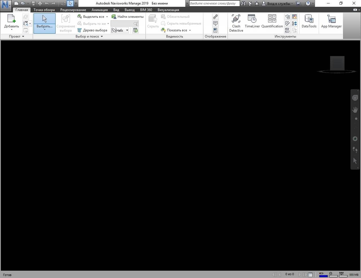361x278 pixels.
Task: Select the Walk footprints tool on navigation bar
Action: pyautogui.click(x=355, y=149)
